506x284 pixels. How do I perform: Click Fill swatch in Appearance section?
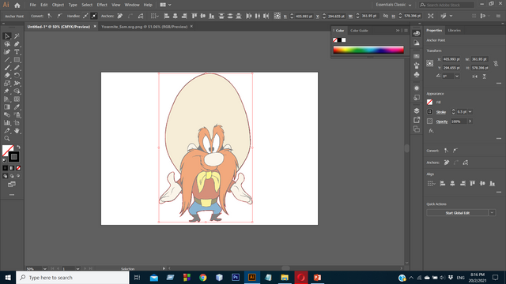[429, 102]
